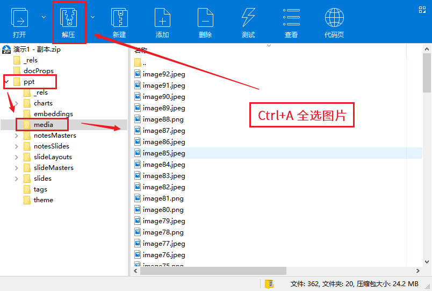Collapse the ppt folder node

click(6, 82)
